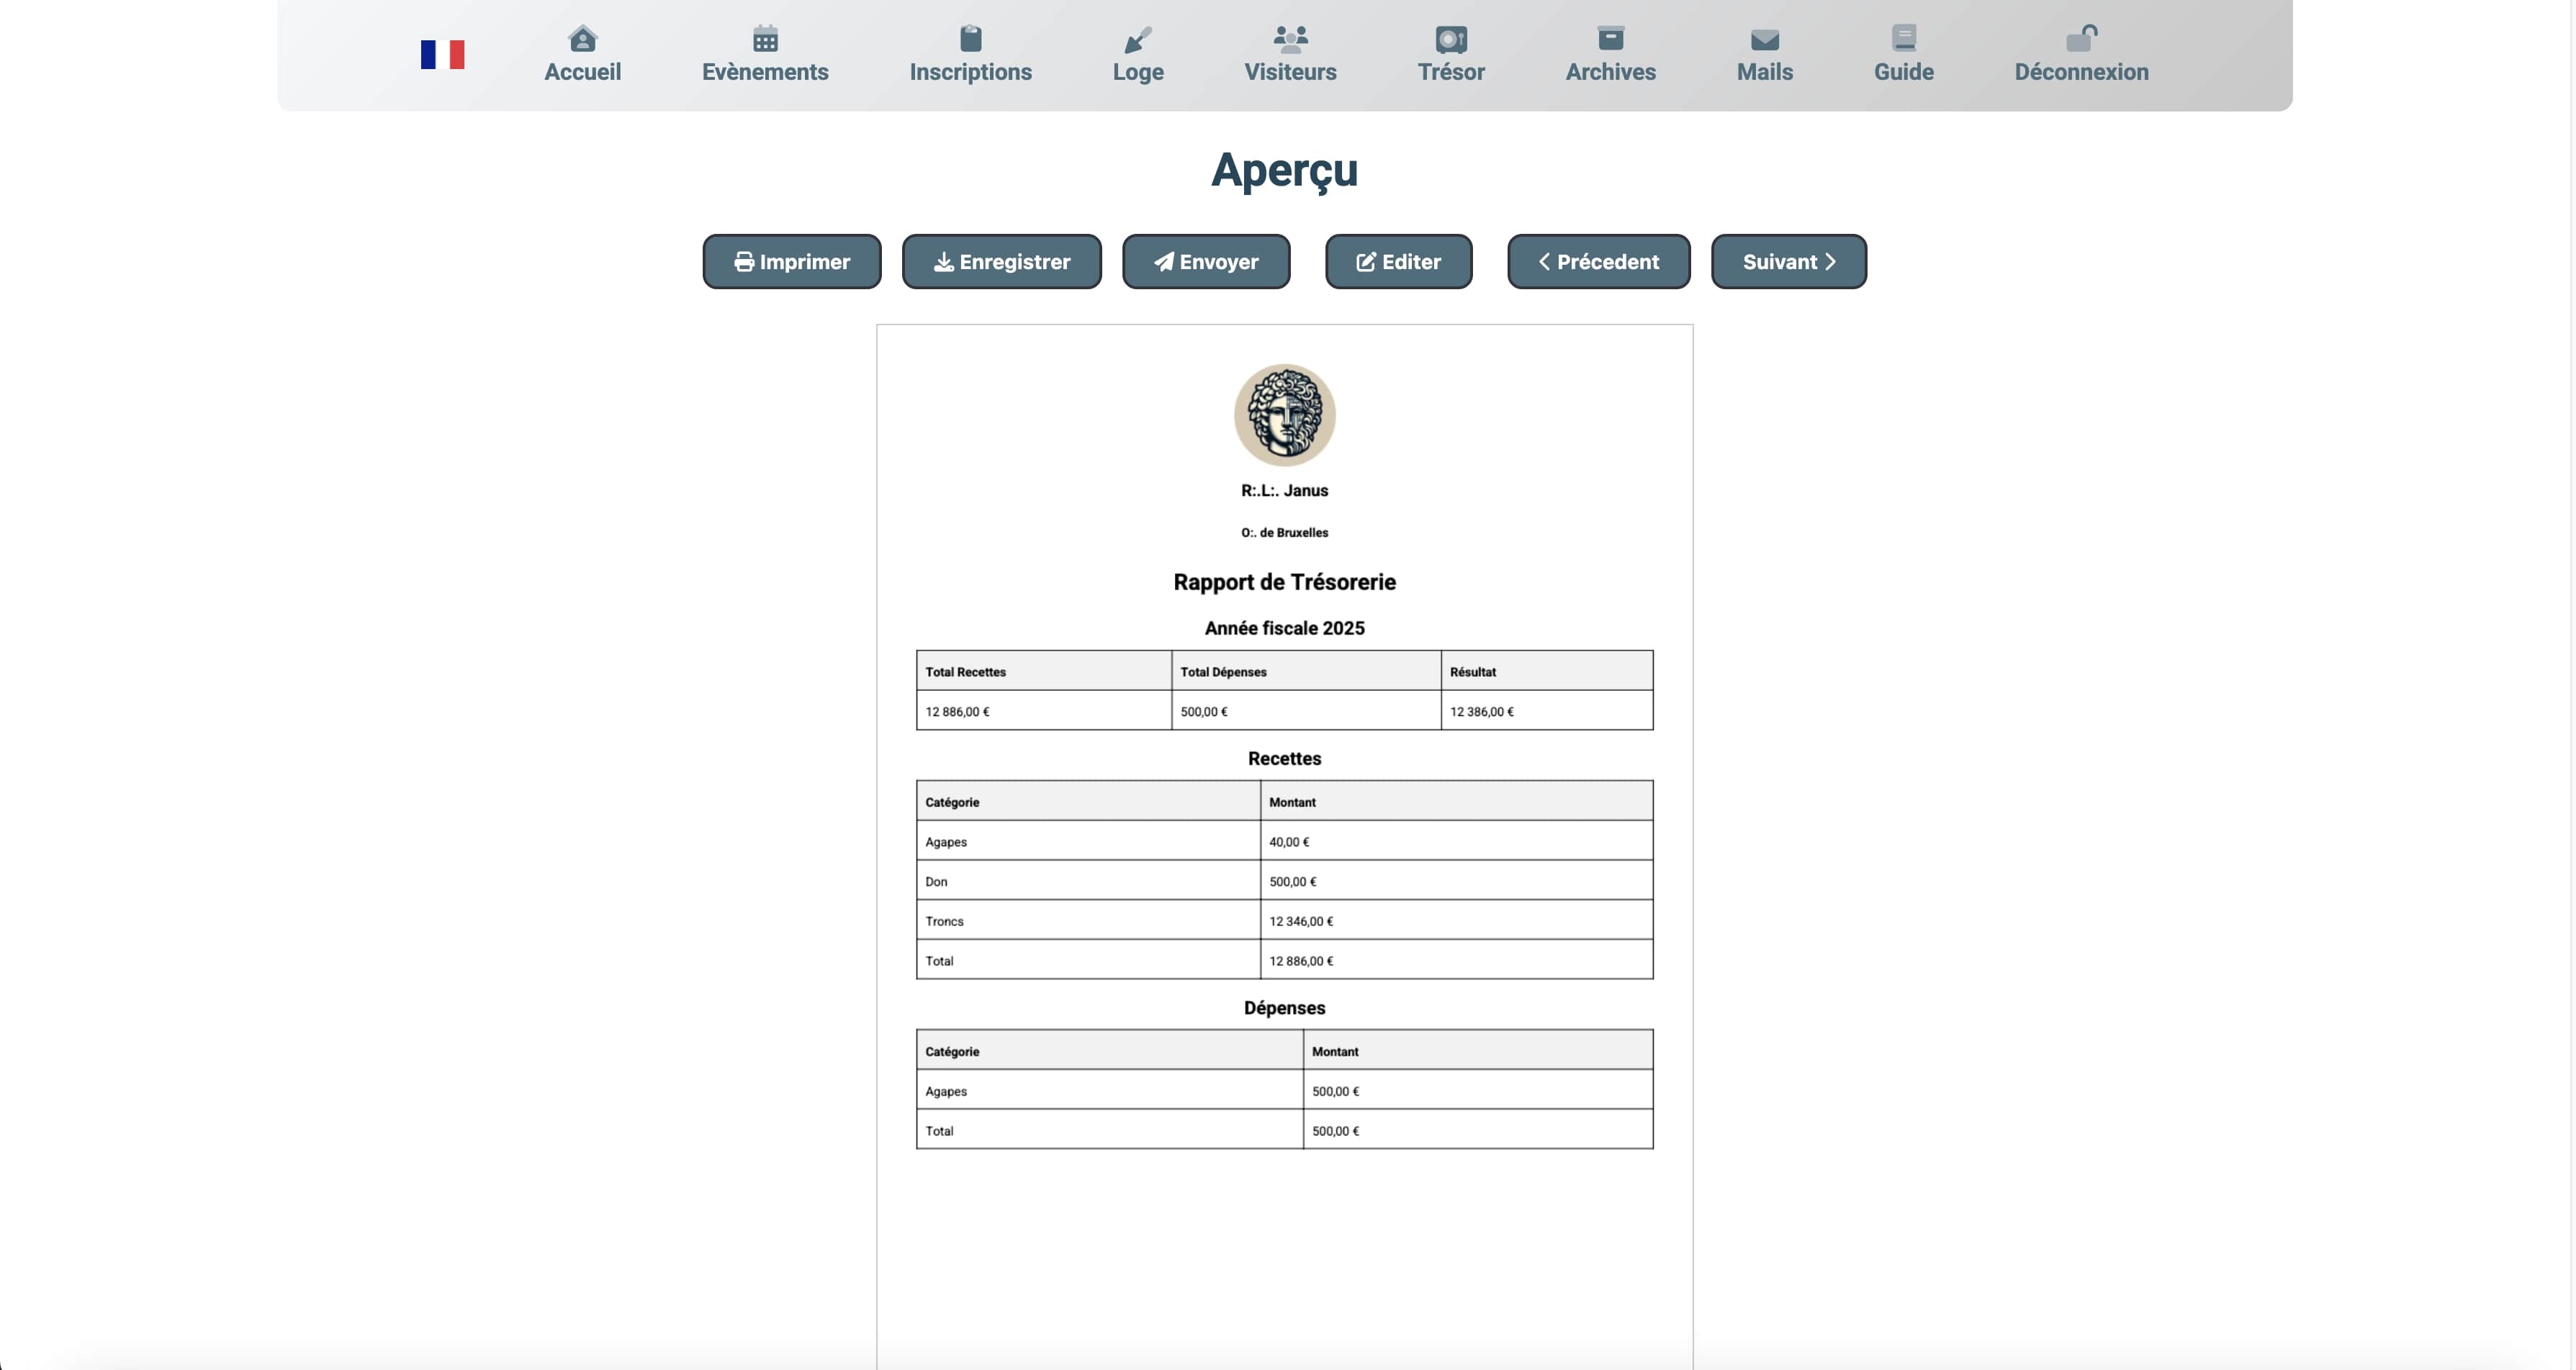Click the Inscriptions clipboard icon

pos(970,39)
